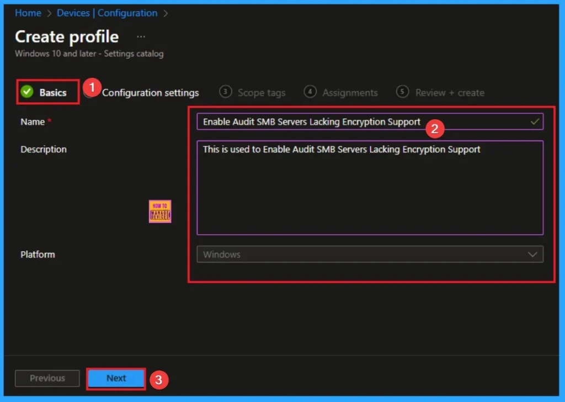The height and width of the screenshot is (402, 565).
Task: Jump to the Review + create tab label
Action: click(450, 93)
